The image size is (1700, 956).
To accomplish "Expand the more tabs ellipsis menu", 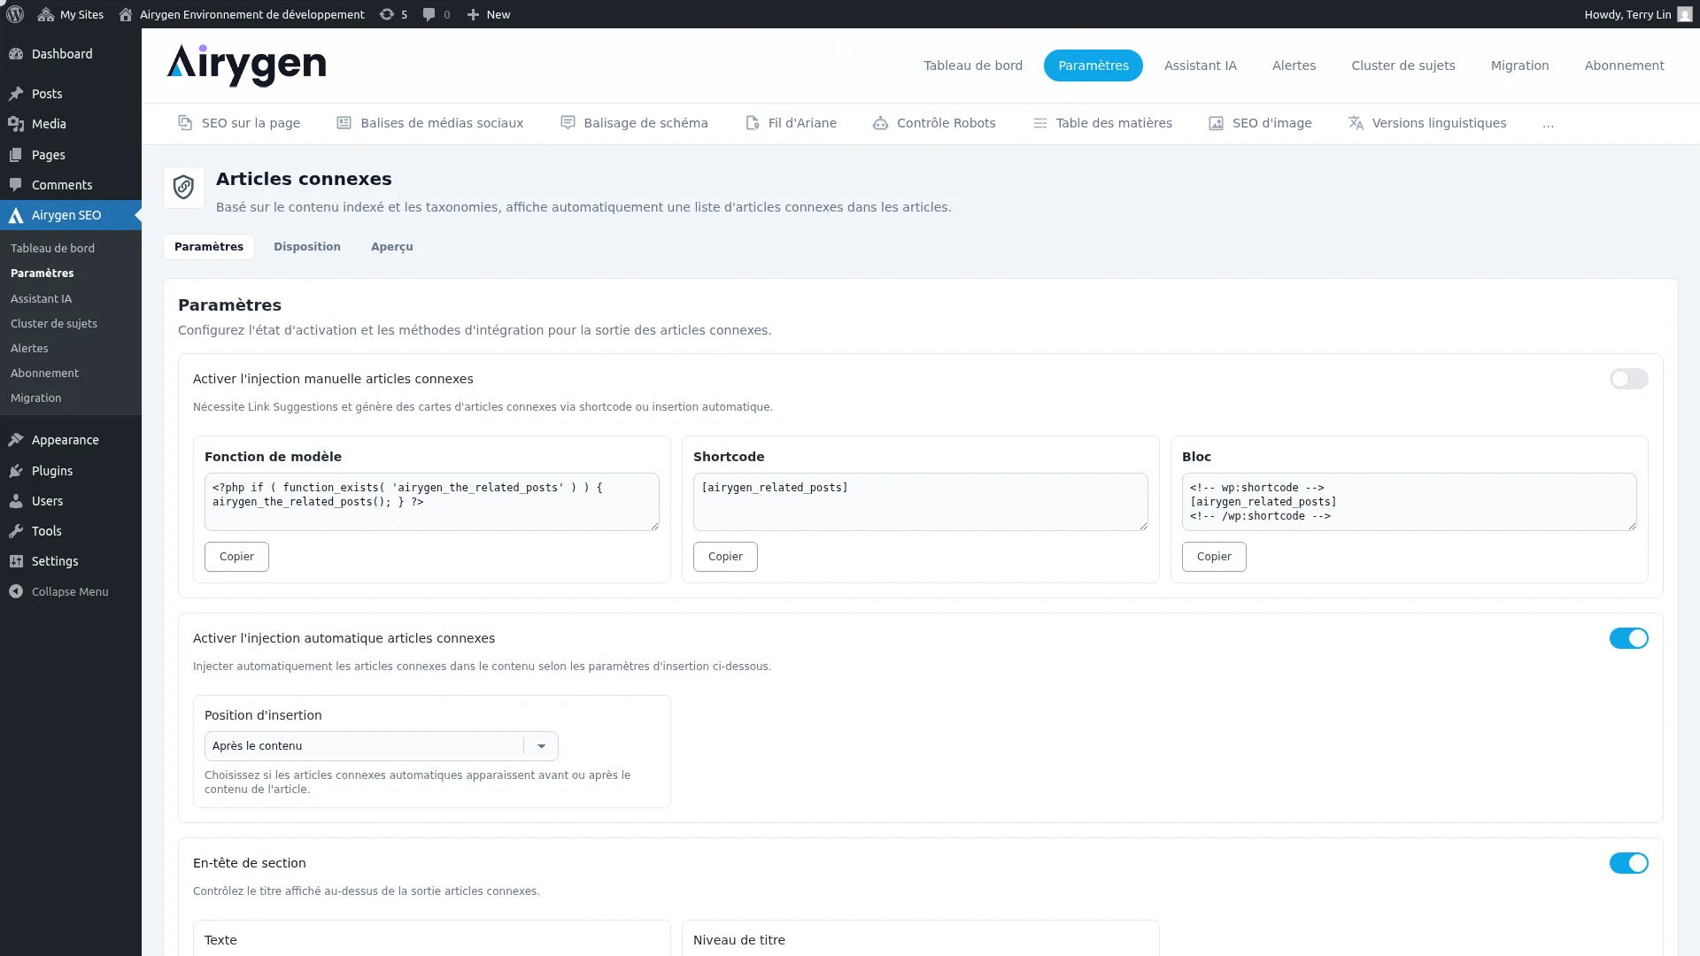I will pyautogui.click(x=1548, y=124).
